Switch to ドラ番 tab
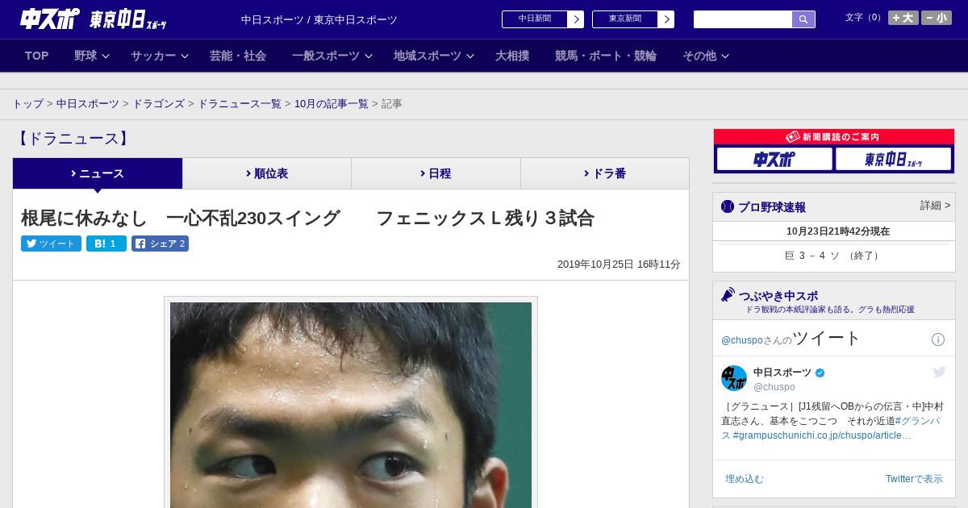Viewport: 968px width, 508px height. pos(605,173)
